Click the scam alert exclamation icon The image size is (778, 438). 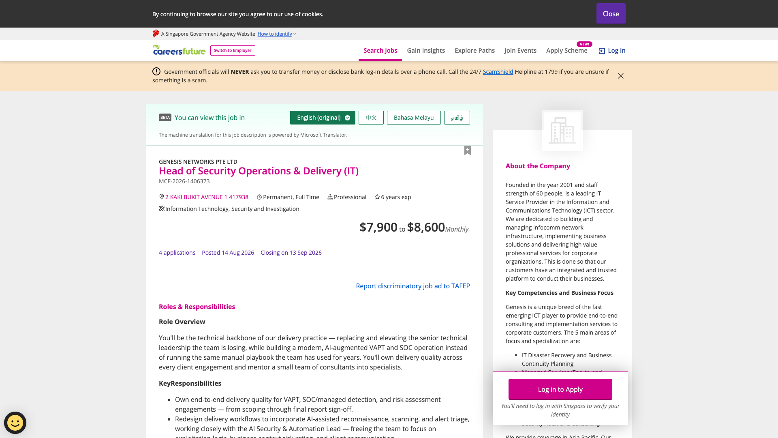(x=156, y=71)
